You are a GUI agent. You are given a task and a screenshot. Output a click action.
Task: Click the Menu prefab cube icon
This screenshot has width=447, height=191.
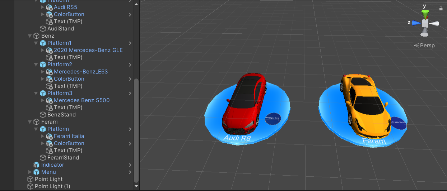point(37,172)
